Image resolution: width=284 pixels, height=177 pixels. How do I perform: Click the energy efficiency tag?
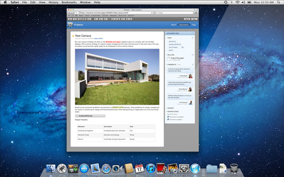tap(175, 44)
